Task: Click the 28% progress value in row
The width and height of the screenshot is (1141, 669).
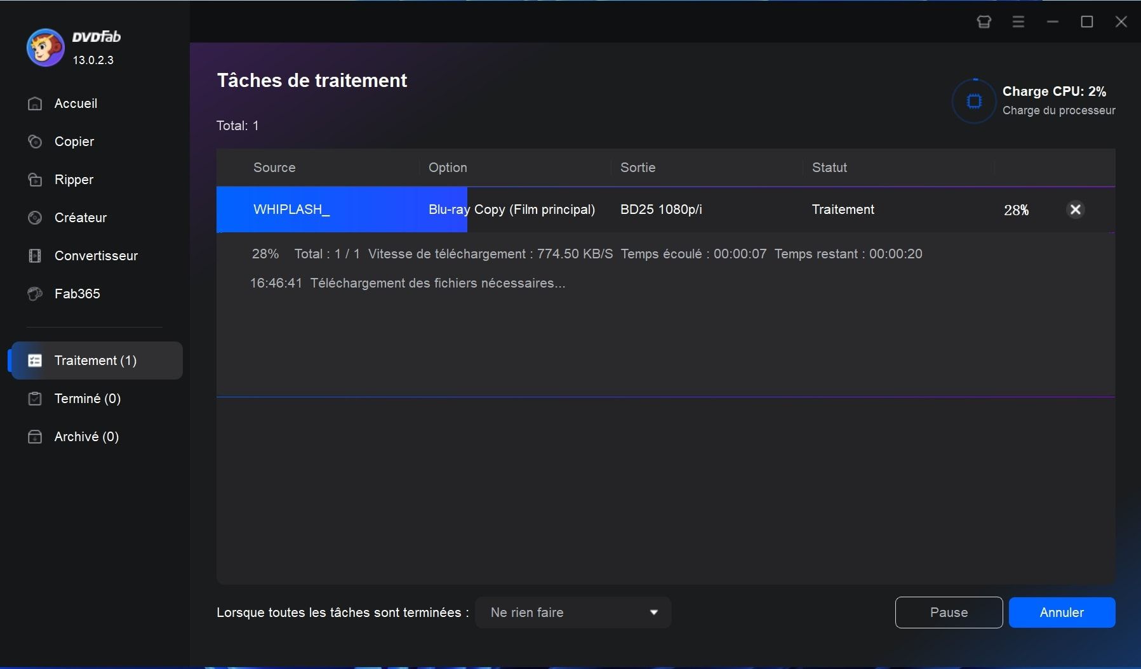Action: [x=1016, y=210]
